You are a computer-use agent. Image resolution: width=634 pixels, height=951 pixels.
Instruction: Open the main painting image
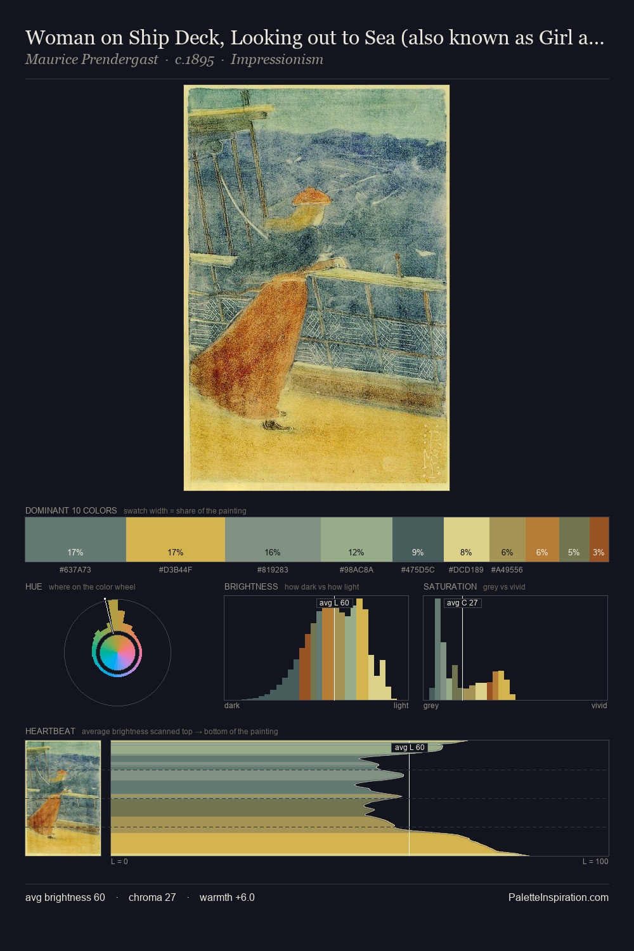point(316,288)
